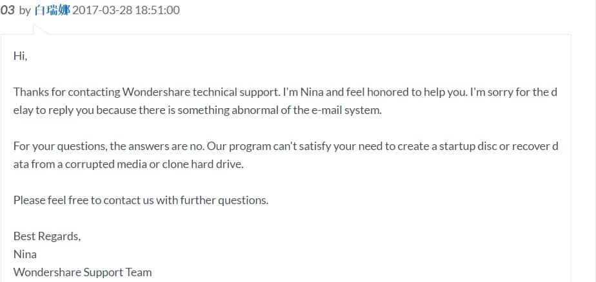Screen dimensions: 596x282
Task: Click the "Hi," greeting line
Action: pos(20,56)
